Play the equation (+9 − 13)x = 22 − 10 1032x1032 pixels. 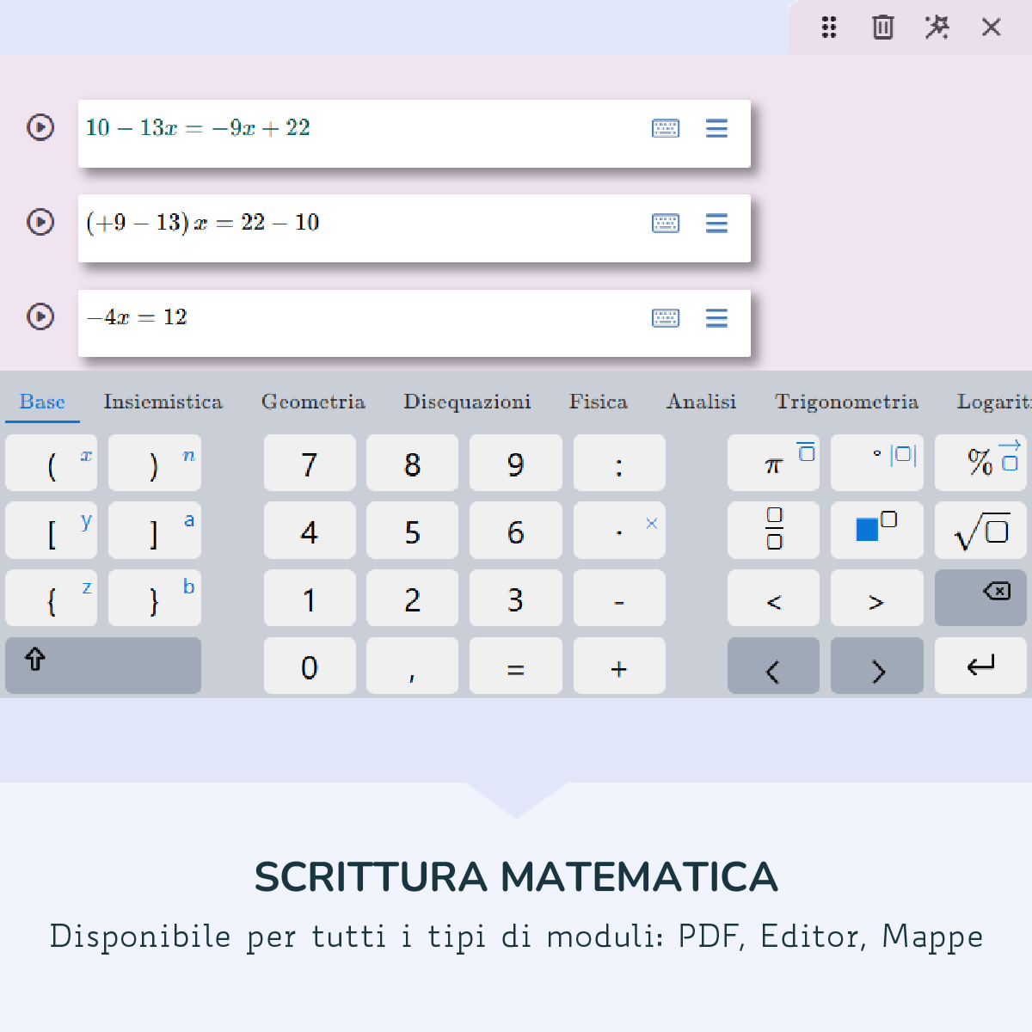40,222
